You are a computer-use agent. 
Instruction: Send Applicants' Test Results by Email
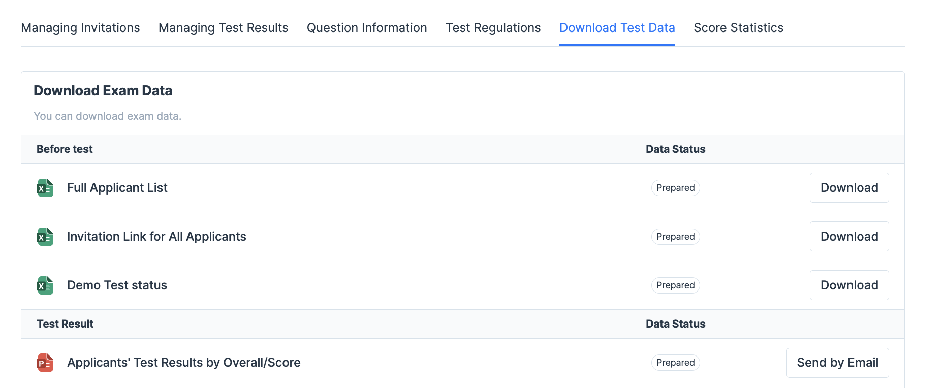pyautogui.click(x=837, y=363)
